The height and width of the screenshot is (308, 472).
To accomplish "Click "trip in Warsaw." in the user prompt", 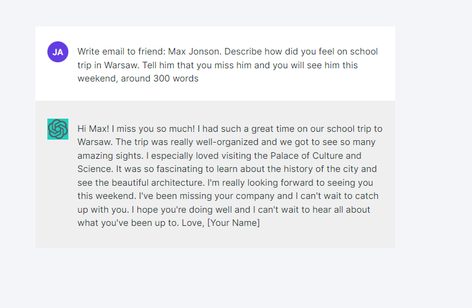I will click(109, 65).
